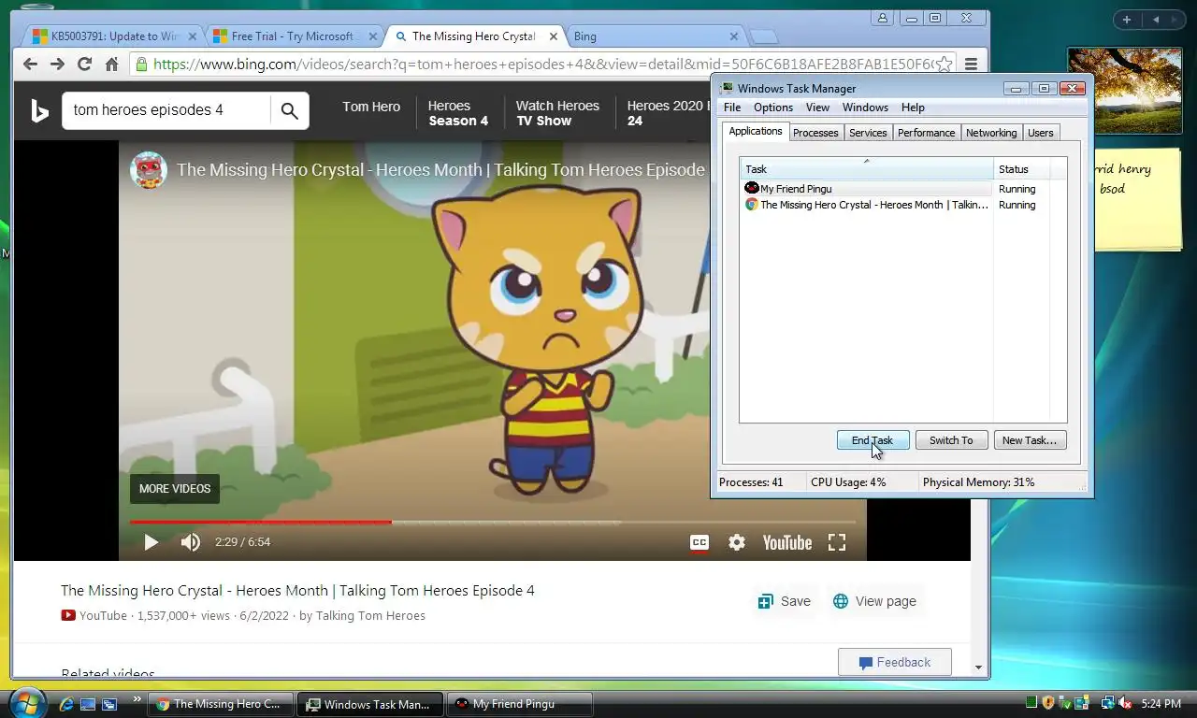
Task: Go back using Chrome's back arrow
Action: (x=30, y=64)
